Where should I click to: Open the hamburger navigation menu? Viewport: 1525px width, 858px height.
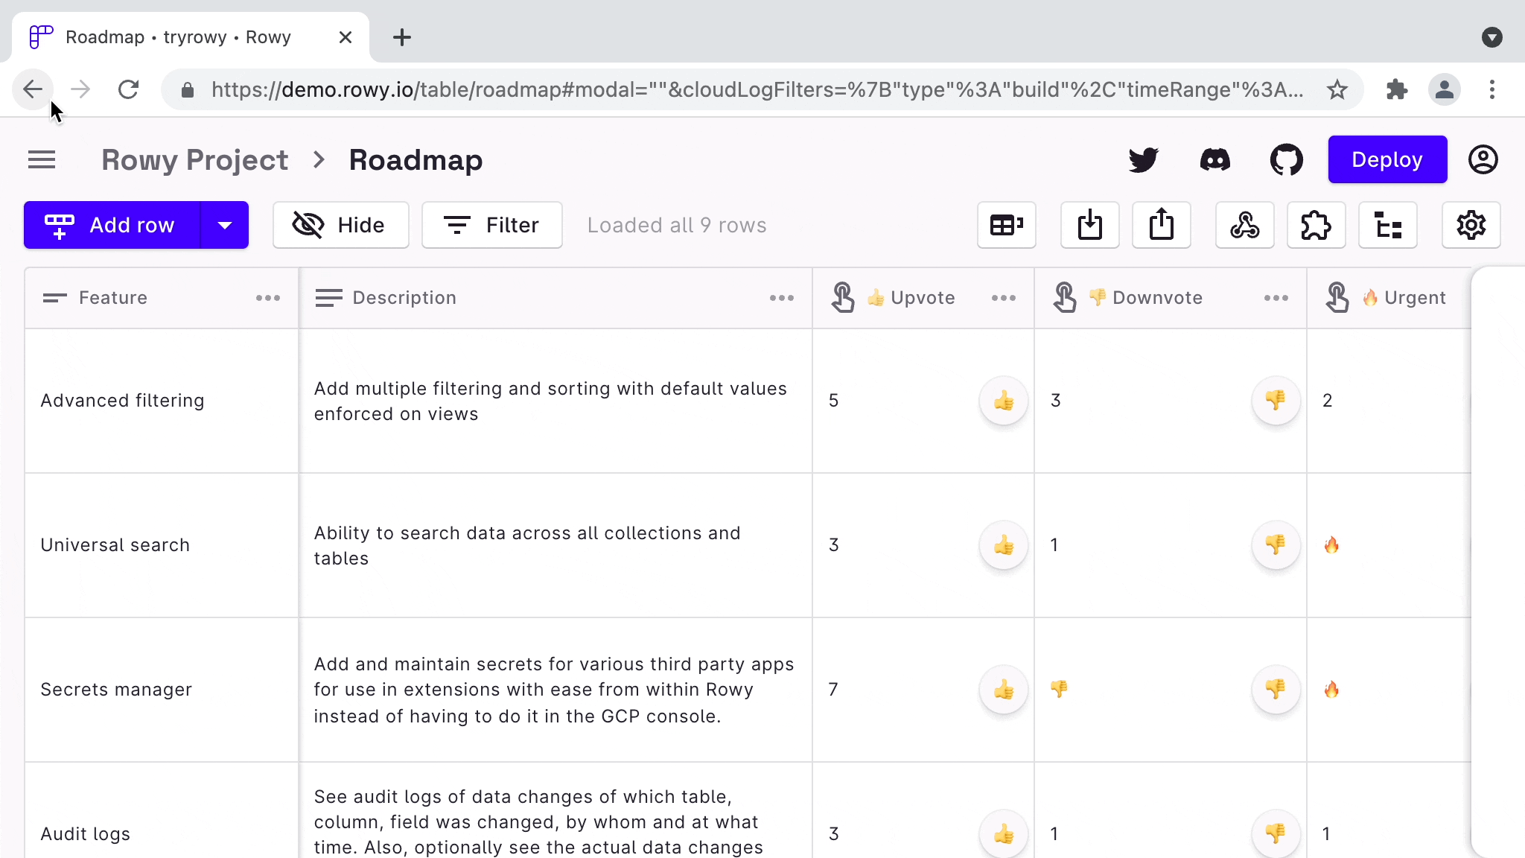pyautogui.click(x=42, y=159)
